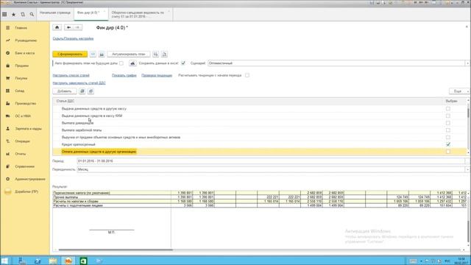This screenshot has height=265, width=471.
Task: Uncheck Кредит краткосрочный checkbox
Action: (x=448, y=144)
